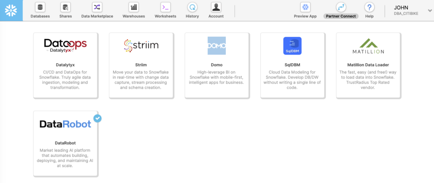
Task: Click the Domo logo
Action: [x=217, y=46]
